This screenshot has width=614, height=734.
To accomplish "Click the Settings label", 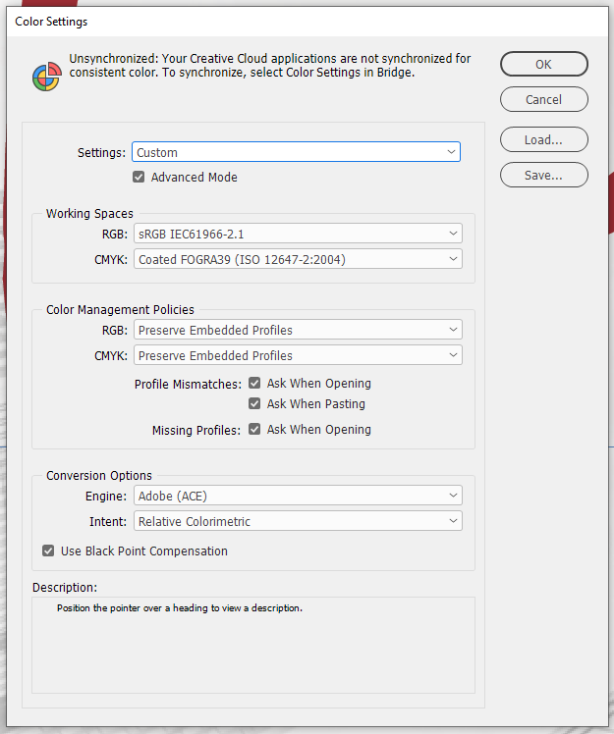I will pyautogui.click(x=102, y=153).
